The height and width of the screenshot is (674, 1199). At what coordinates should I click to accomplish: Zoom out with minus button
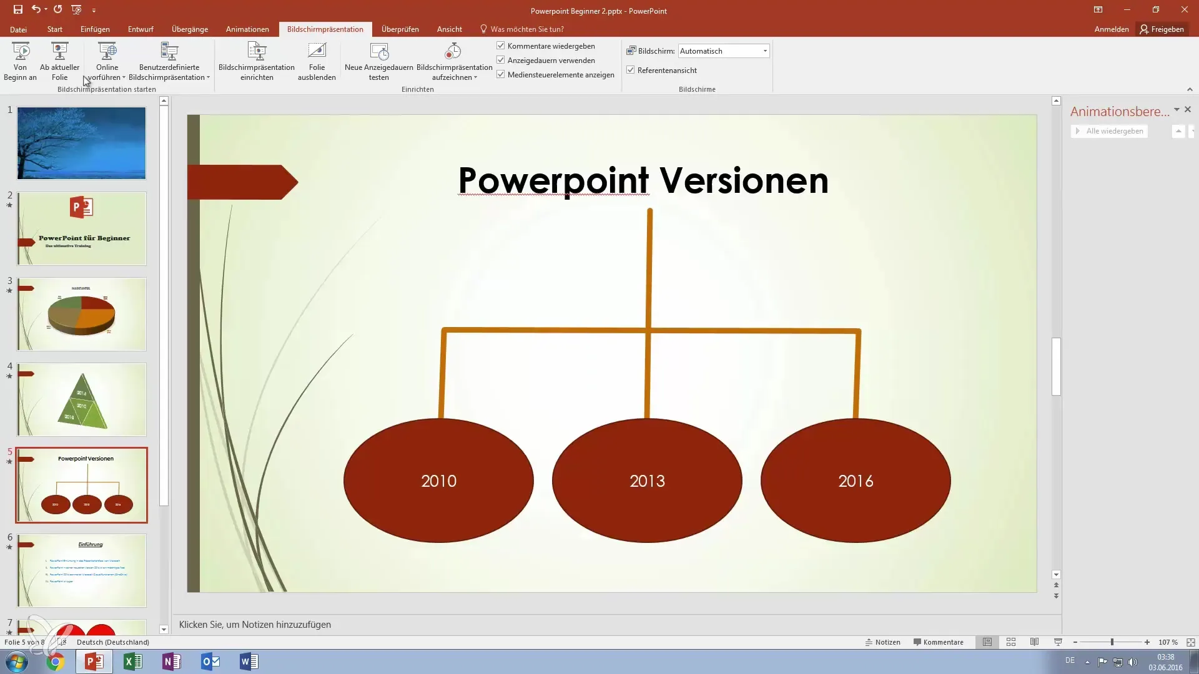point(1075,642)
